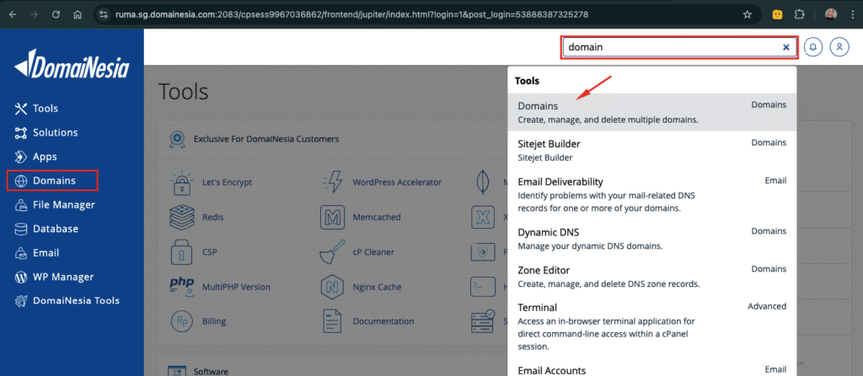This screenshot has width=863, height=376.
Task: Click the Memcached M icon
Action: 332,217
